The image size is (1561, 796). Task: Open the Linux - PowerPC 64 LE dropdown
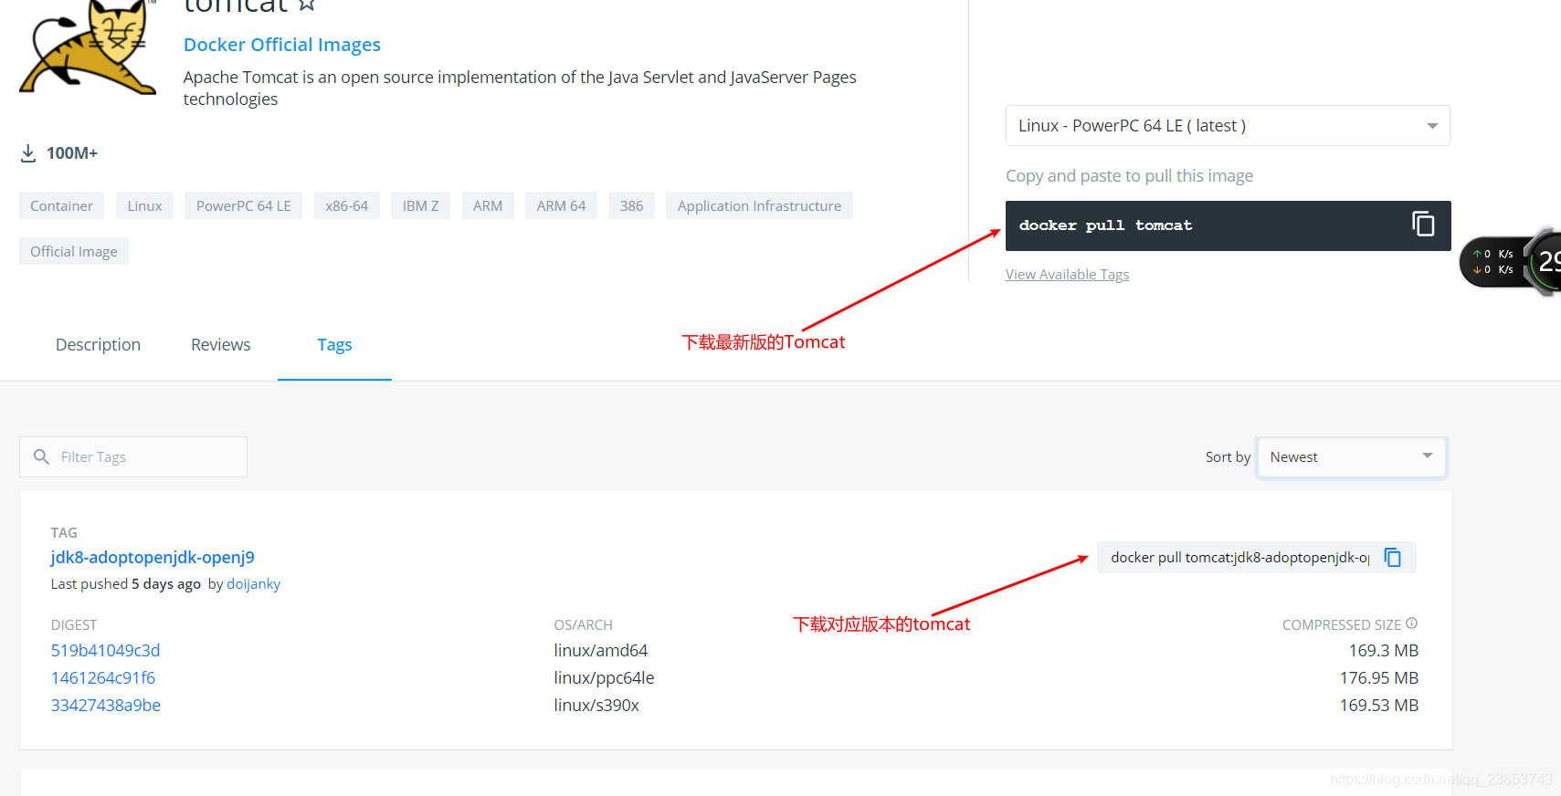pos(1228,126)
